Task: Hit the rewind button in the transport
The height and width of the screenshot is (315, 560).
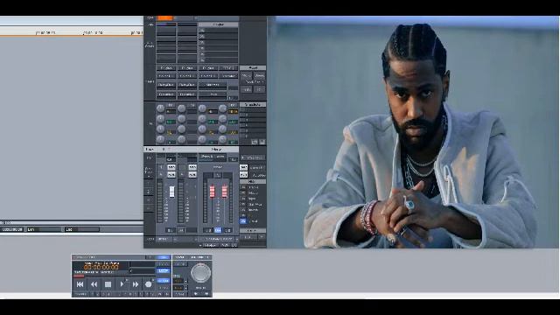Action: [x=94, y=284]
